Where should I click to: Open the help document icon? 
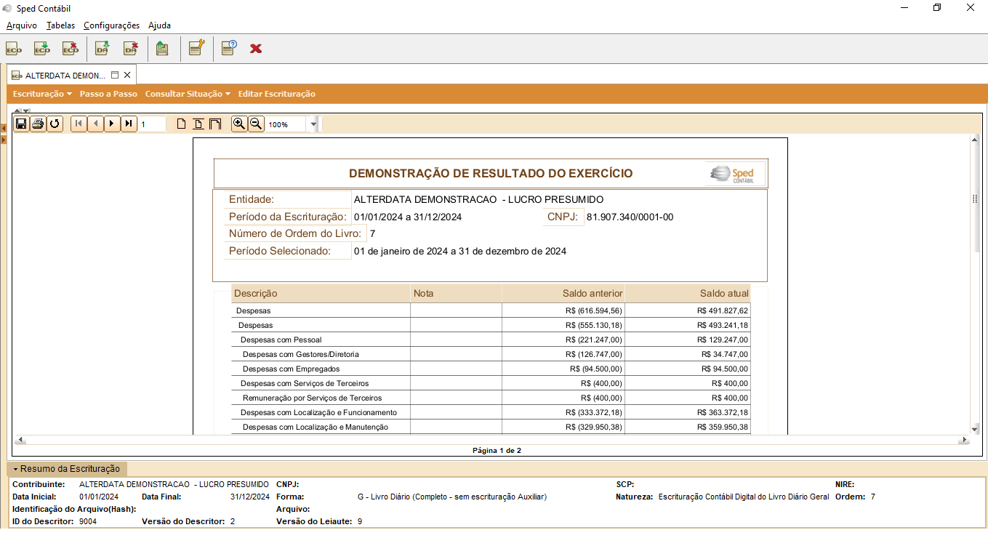click(226, 48)
